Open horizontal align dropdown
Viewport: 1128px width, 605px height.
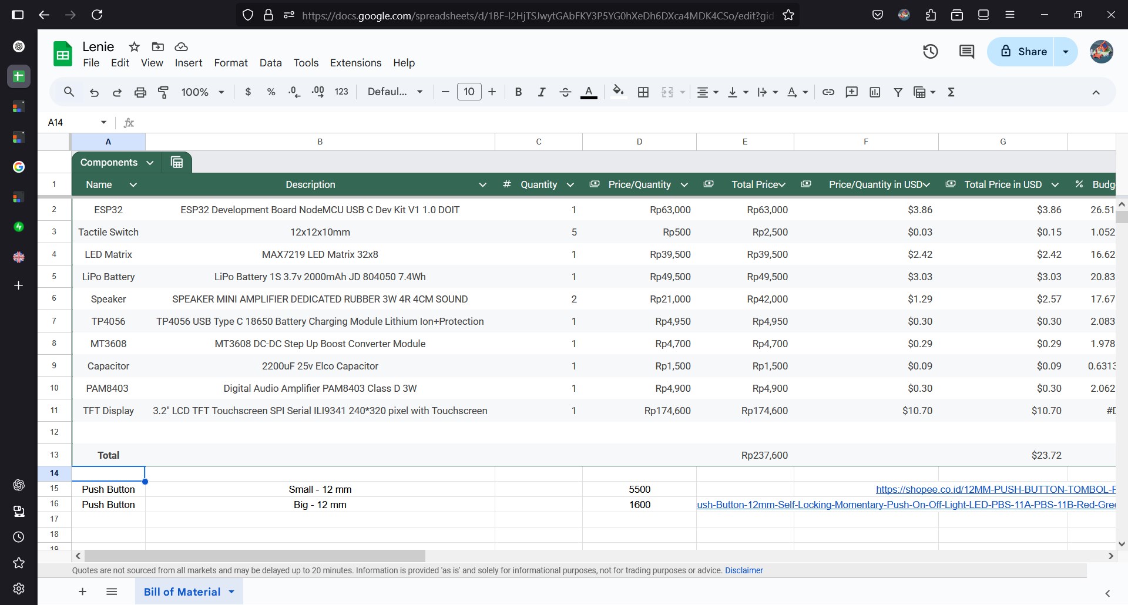coord(707,92)
